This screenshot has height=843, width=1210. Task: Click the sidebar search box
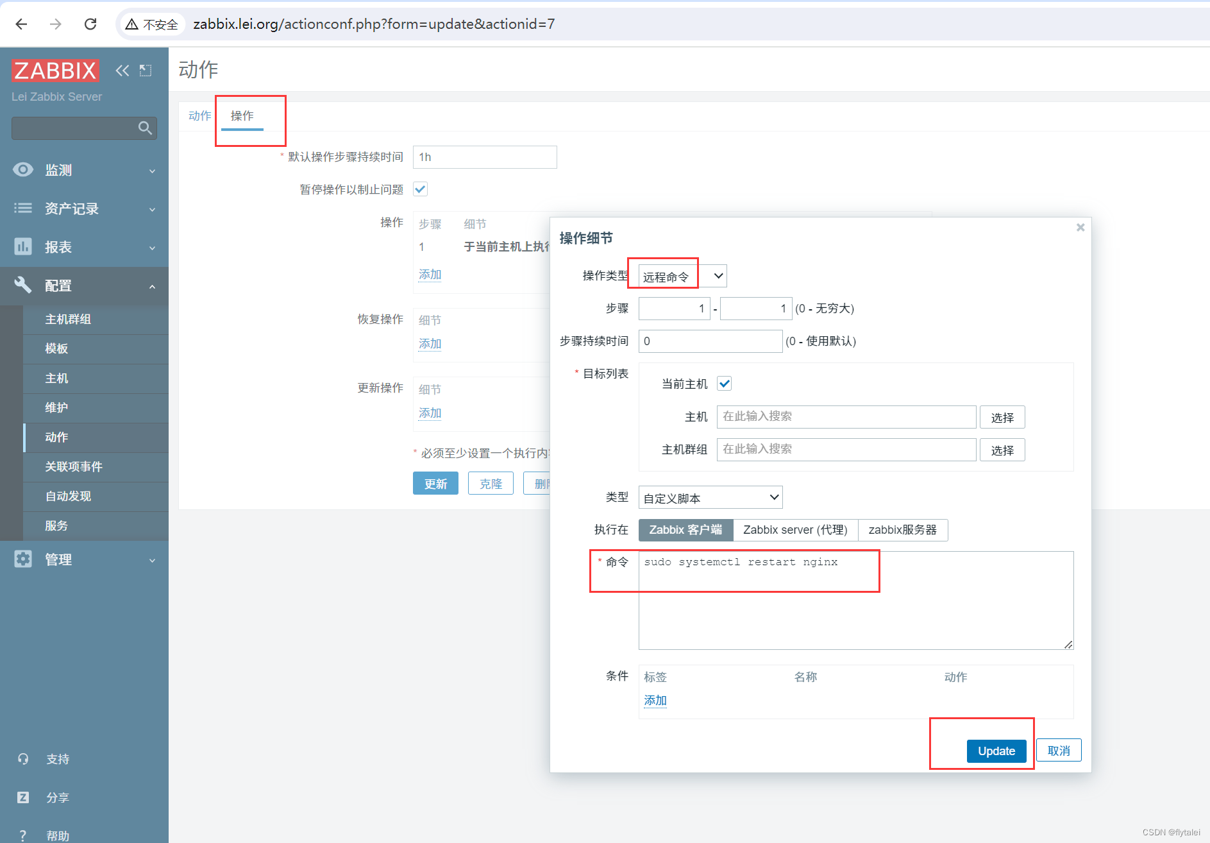pyautogui.click(x=84, y=128)
